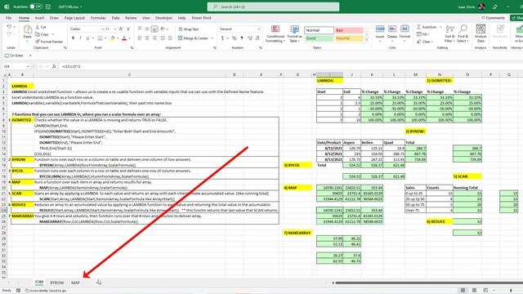The height and width of the screenshot is (294, 523).
Task: Click Find & Select magnifier icon
Action: pos(463,29)
